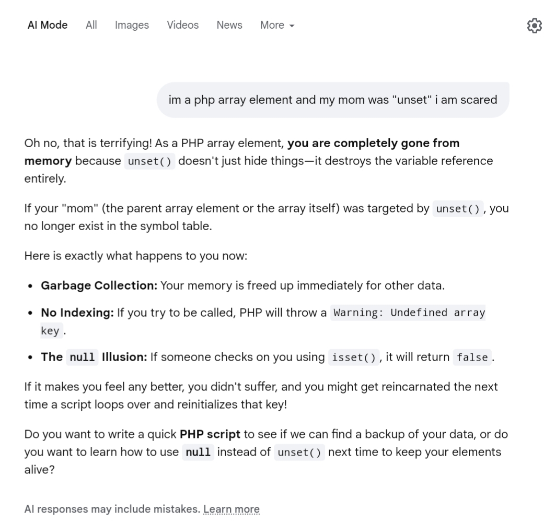Screen dimensions: 555x524
Task: Click the No Indexing bullet heading
Action: [x=77, y=313]
